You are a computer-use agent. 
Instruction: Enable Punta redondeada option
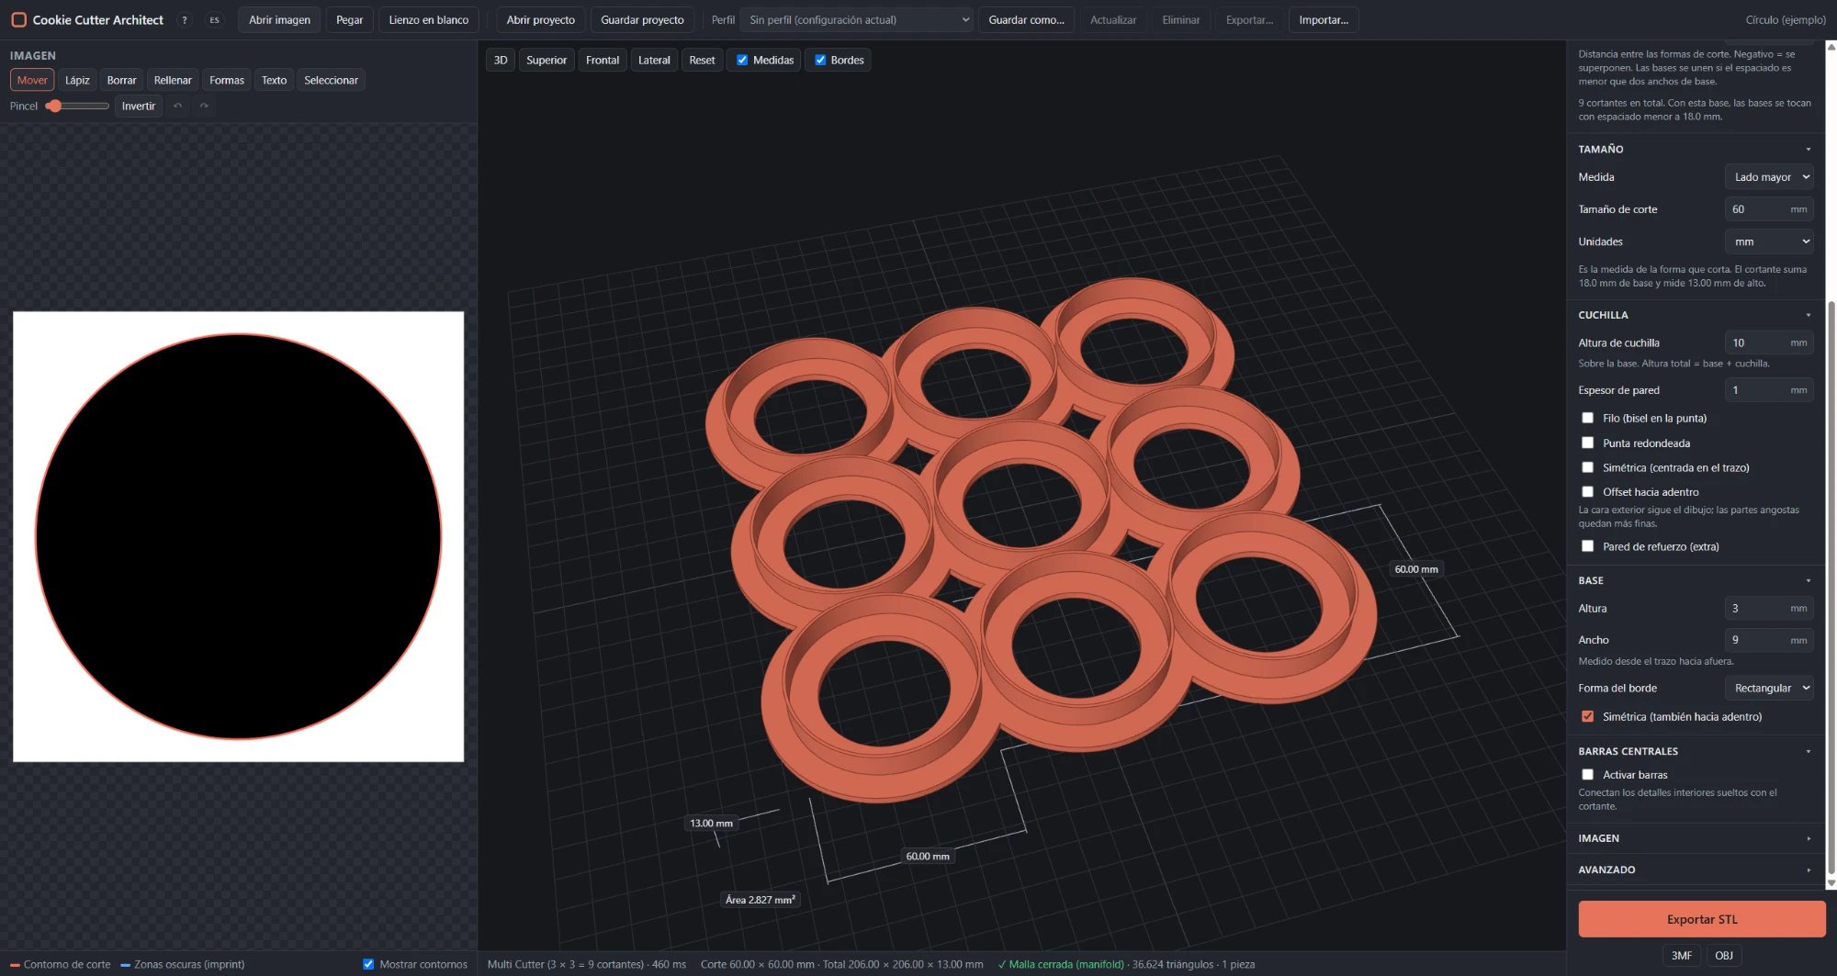coord(1587,443)
